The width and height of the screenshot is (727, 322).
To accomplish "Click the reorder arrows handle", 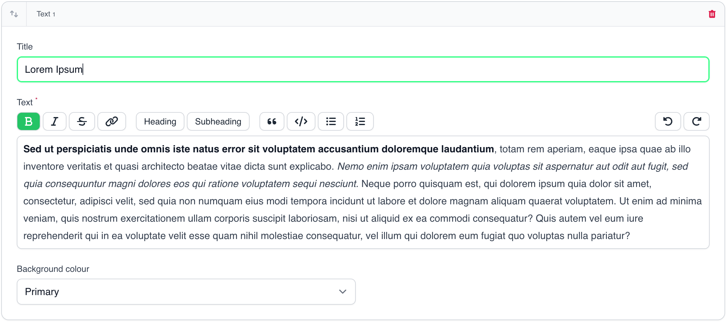I will coord(14,14).
